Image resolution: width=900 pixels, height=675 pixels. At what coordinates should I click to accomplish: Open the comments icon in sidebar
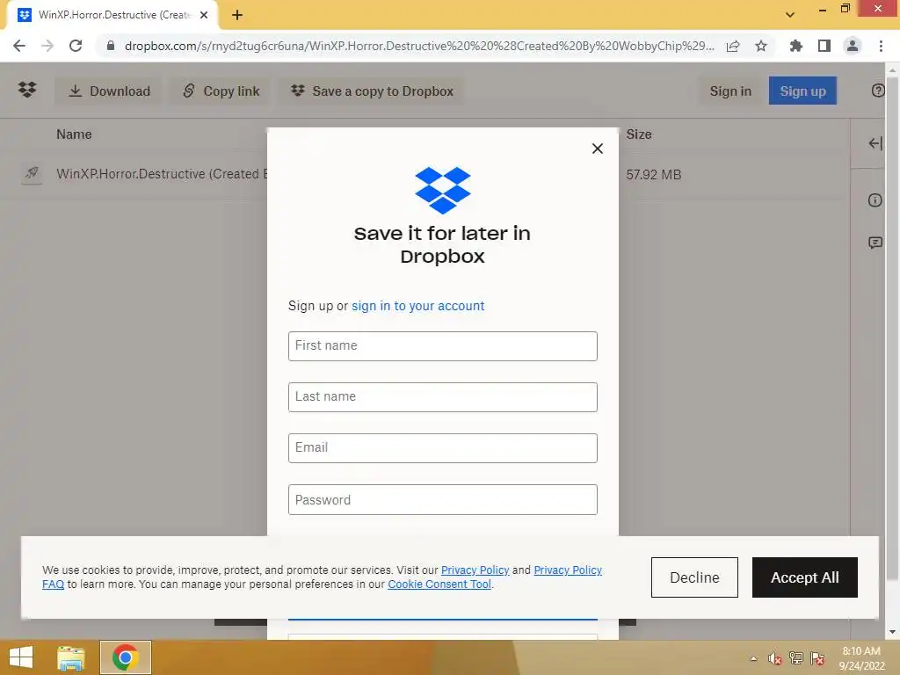click(875, 243)
